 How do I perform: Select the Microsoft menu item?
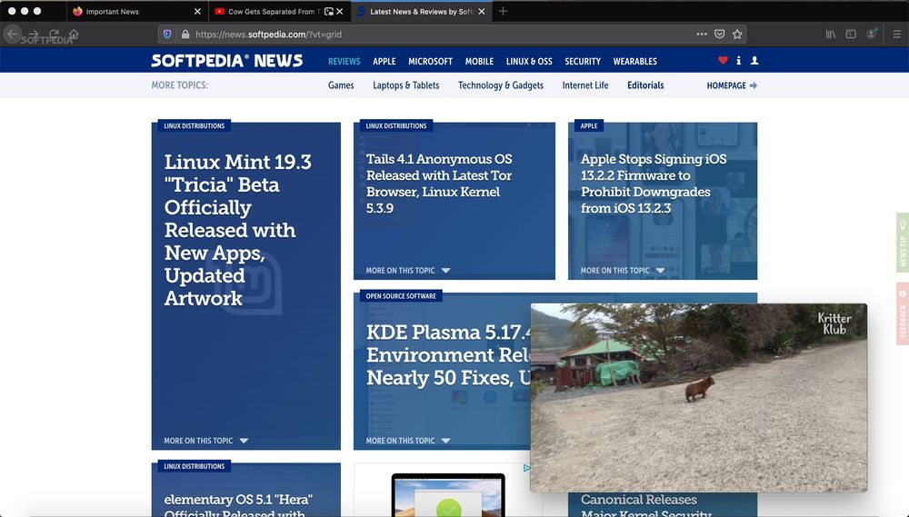pyautogui.click(x=430, y=62)
